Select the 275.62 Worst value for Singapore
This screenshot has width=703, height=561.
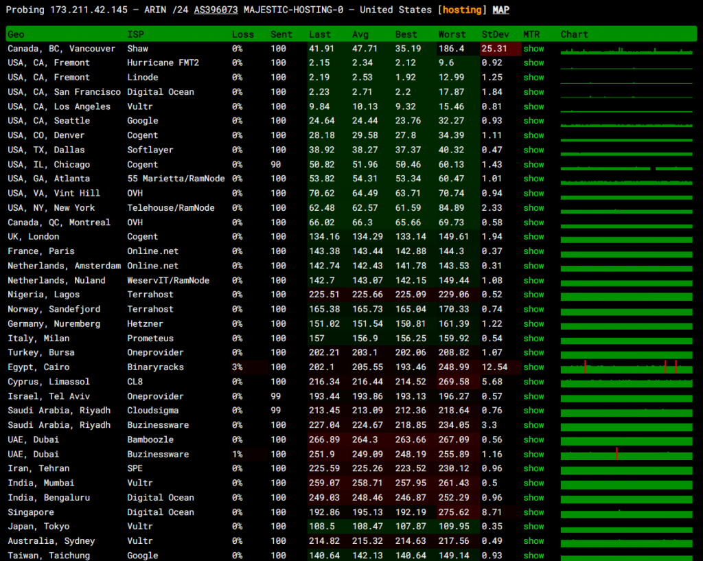(454, 512)
